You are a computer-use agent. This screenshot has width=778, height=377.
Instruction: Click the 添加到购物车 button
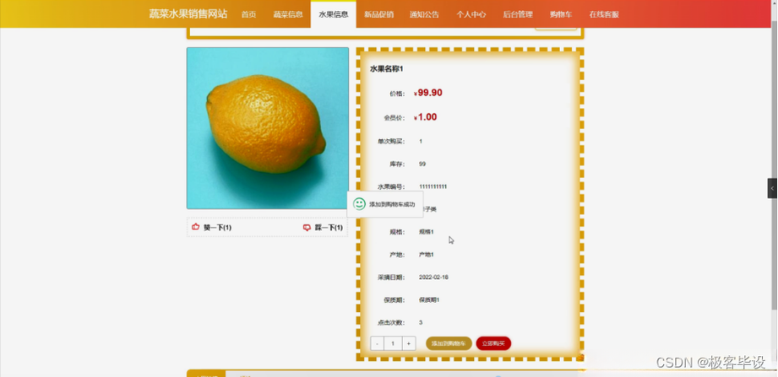pyautogui.click(x=449, y=343)
